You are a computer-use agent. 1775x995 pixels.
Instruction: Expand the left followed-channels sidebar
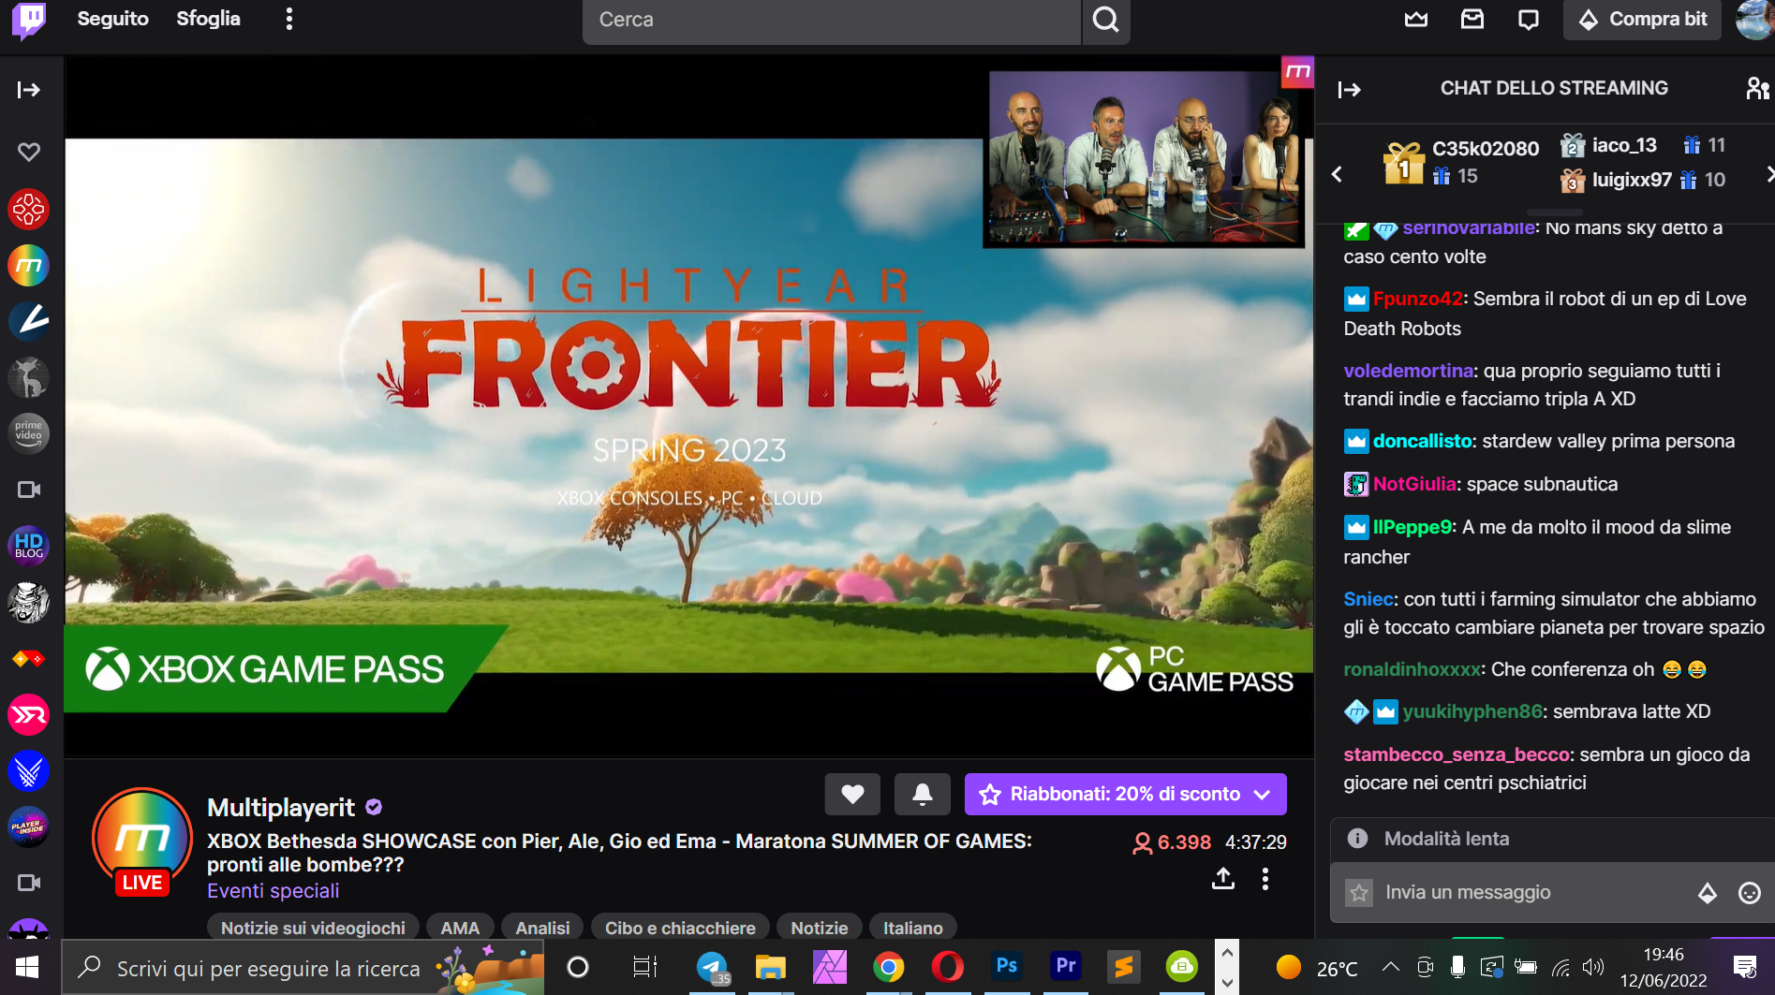pos(29,90)
